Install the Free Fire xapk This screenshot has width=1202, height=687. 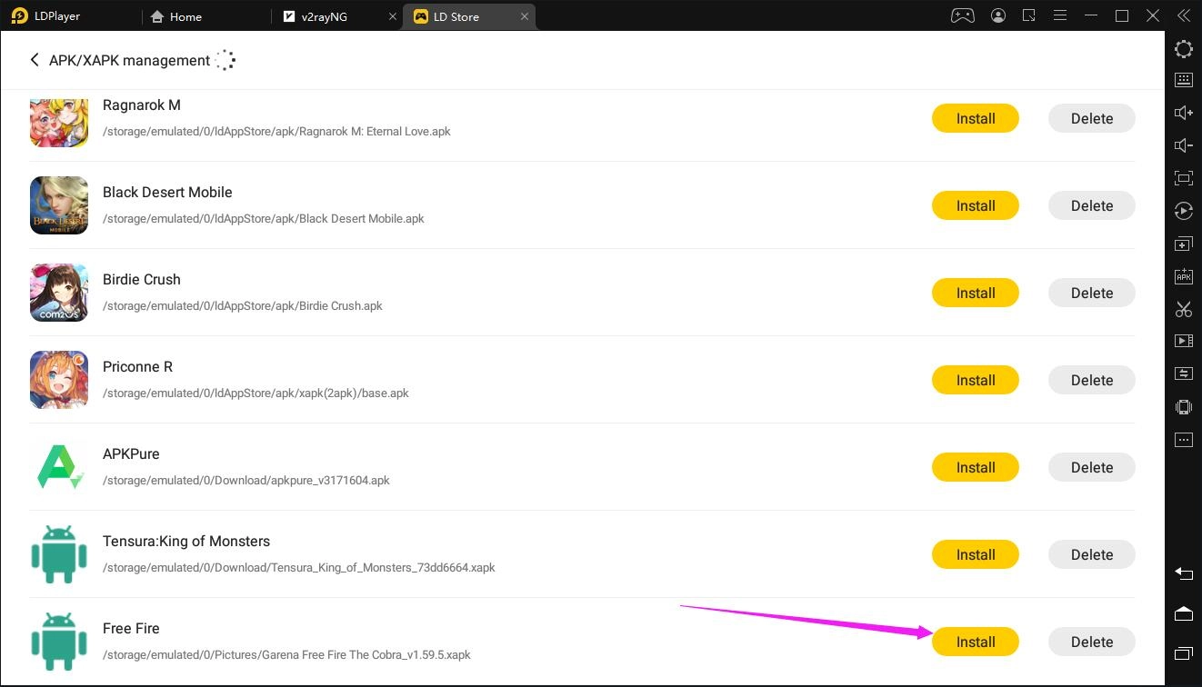point(975,642)
